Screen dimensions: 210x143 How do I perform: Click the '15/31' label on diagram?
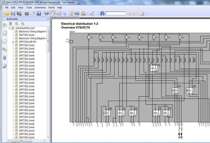pyautogui.click(x=72, y=32)
